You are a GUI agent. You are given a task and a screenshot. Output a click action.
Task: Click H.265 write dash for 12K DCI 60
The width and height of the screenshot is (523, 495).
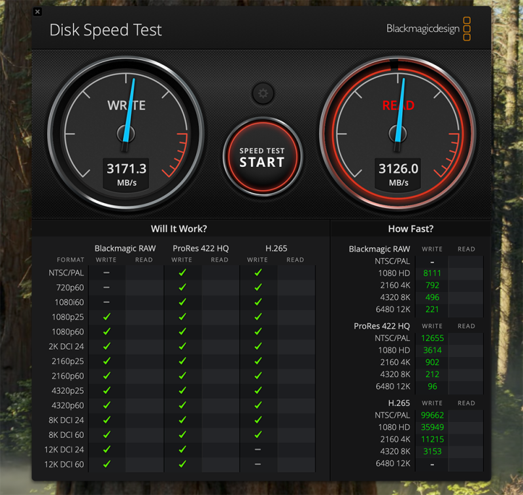coord(258,464)
